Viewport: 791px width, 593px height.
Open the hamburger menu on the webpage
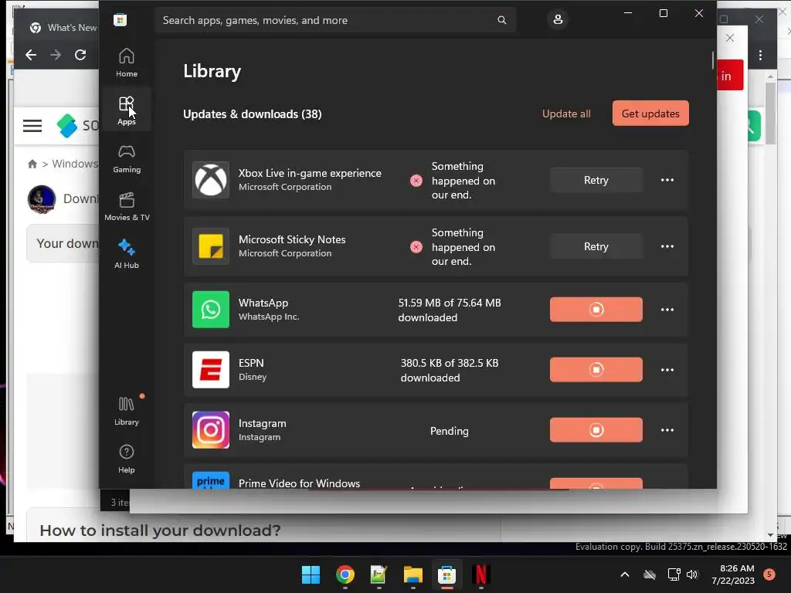click(32, 126)
